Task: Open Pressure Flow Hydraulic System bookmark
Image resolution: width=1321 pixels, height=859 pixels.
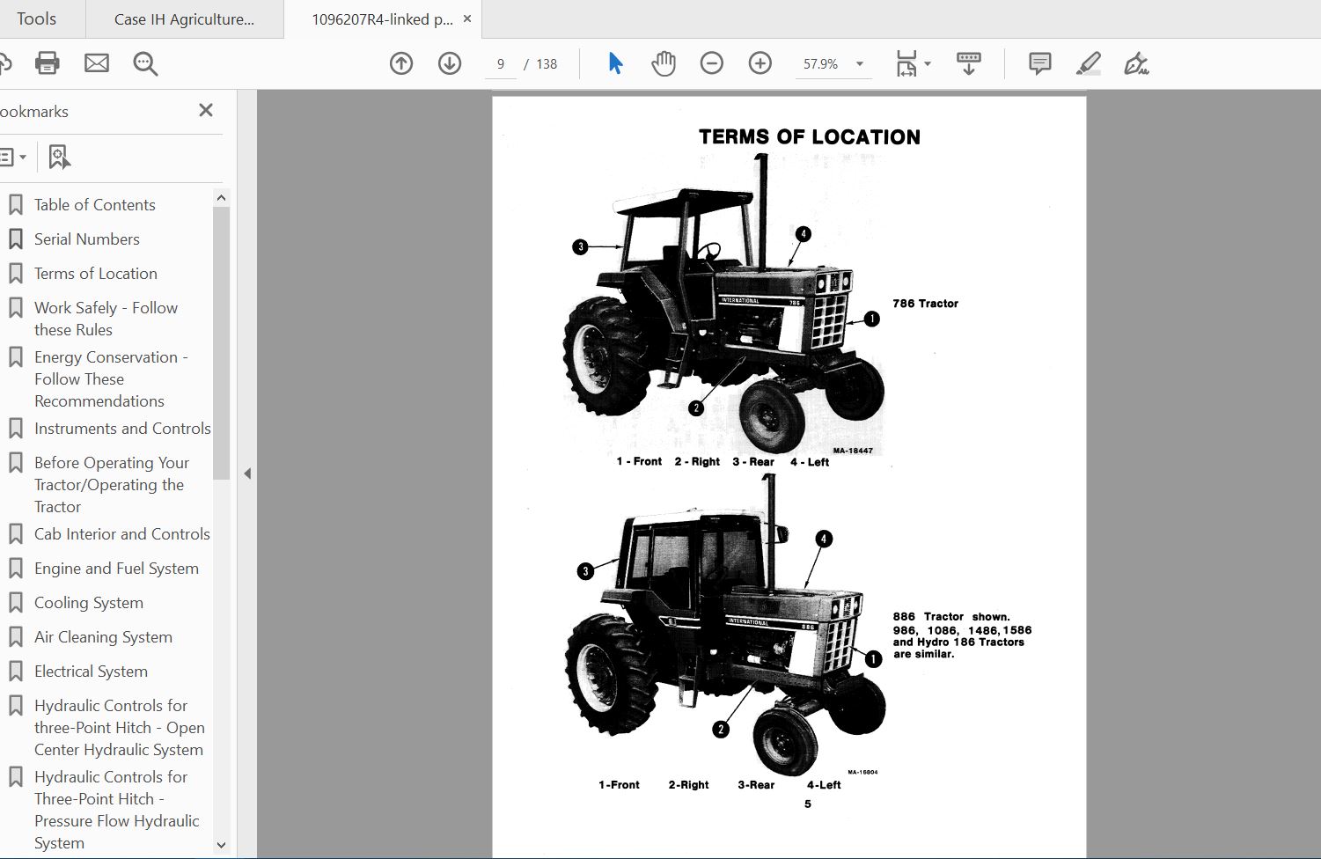Action: (x=116, y=810)
